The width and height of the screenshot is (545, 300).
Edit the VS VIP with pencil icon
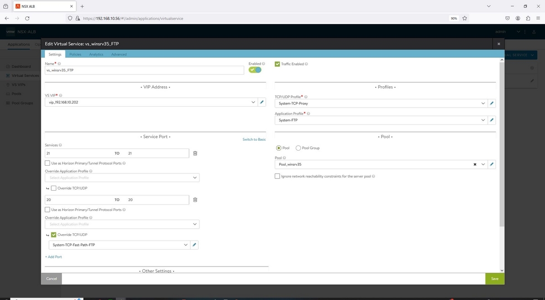(x=262, y=103)
